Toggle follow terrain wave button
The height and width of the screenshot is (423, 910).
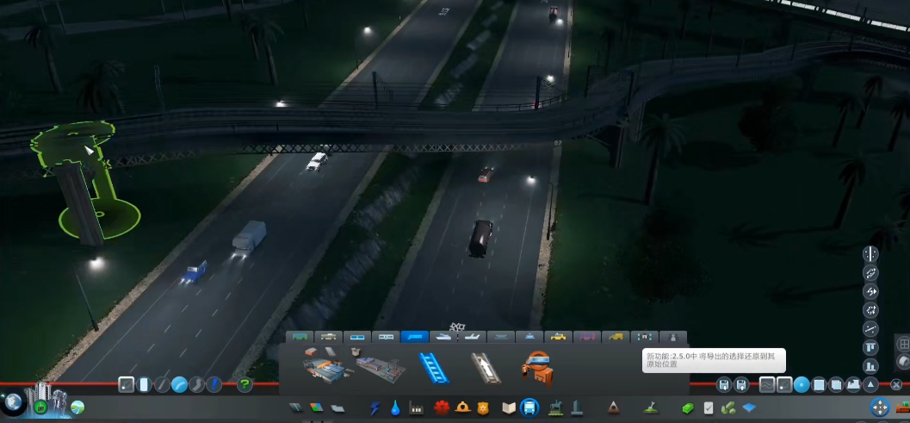tap(767, 384)
